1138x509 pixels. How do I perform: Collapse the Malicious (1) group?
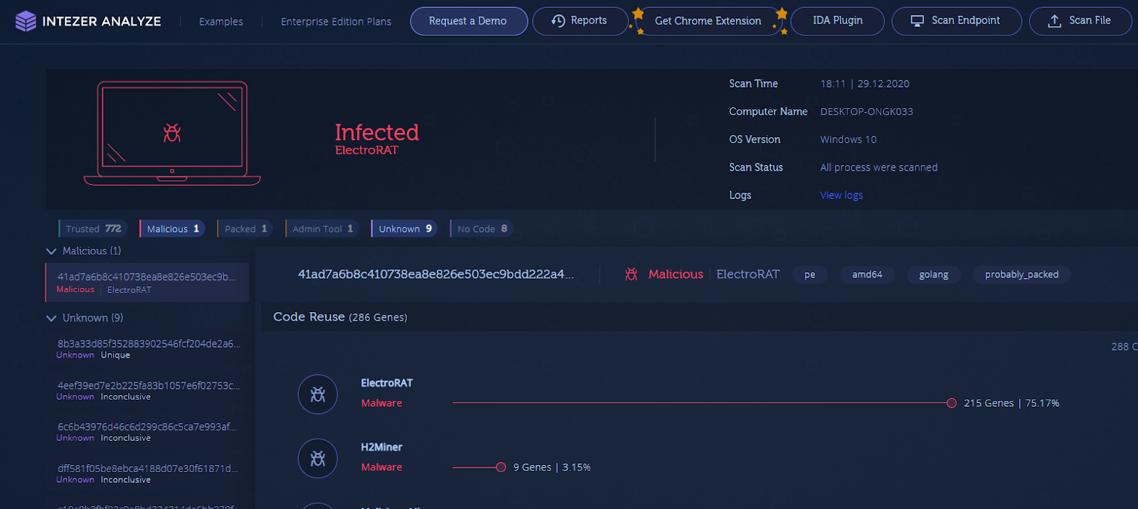(x=51, y=251)
